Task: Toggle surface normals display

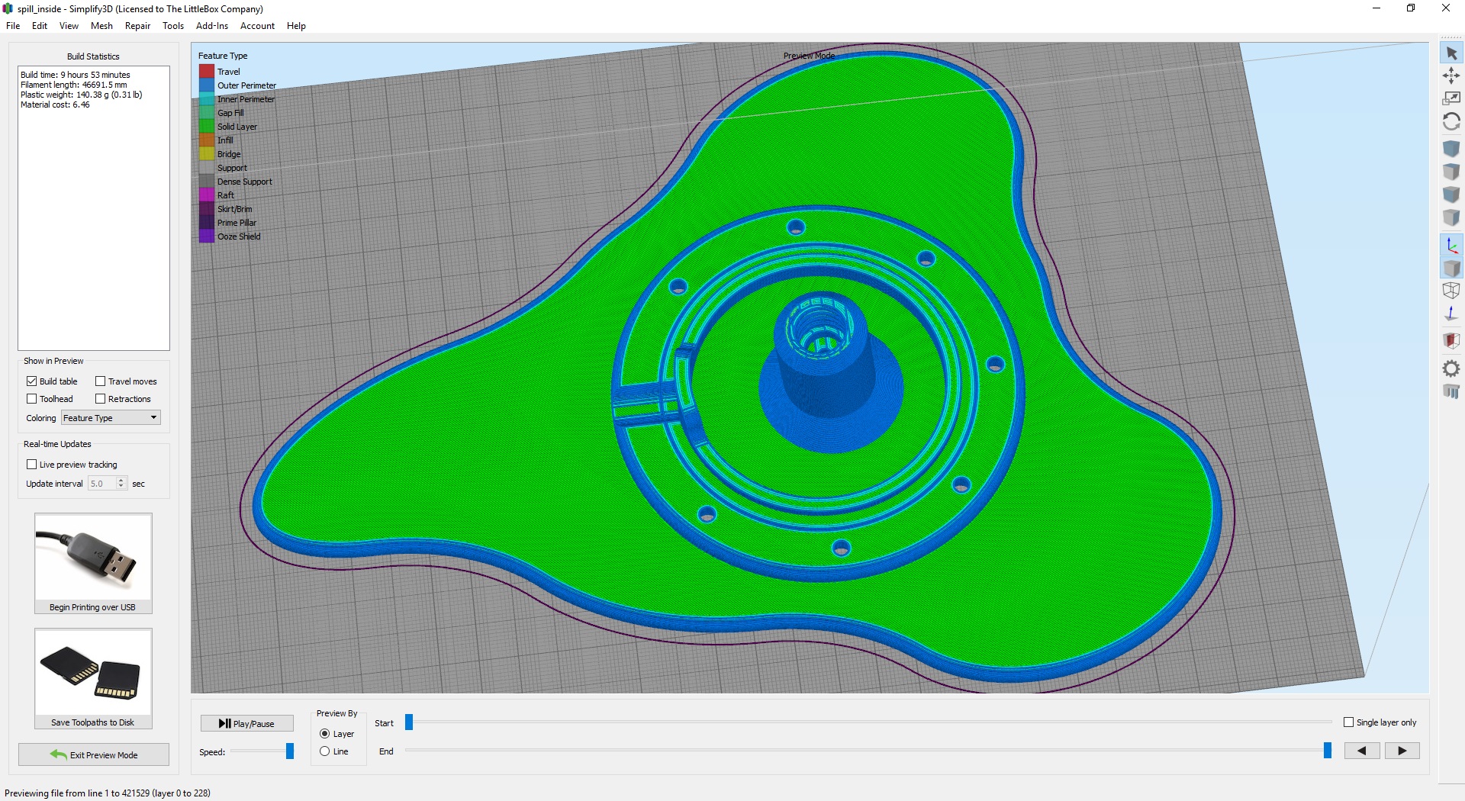Action: [1451, 314]
